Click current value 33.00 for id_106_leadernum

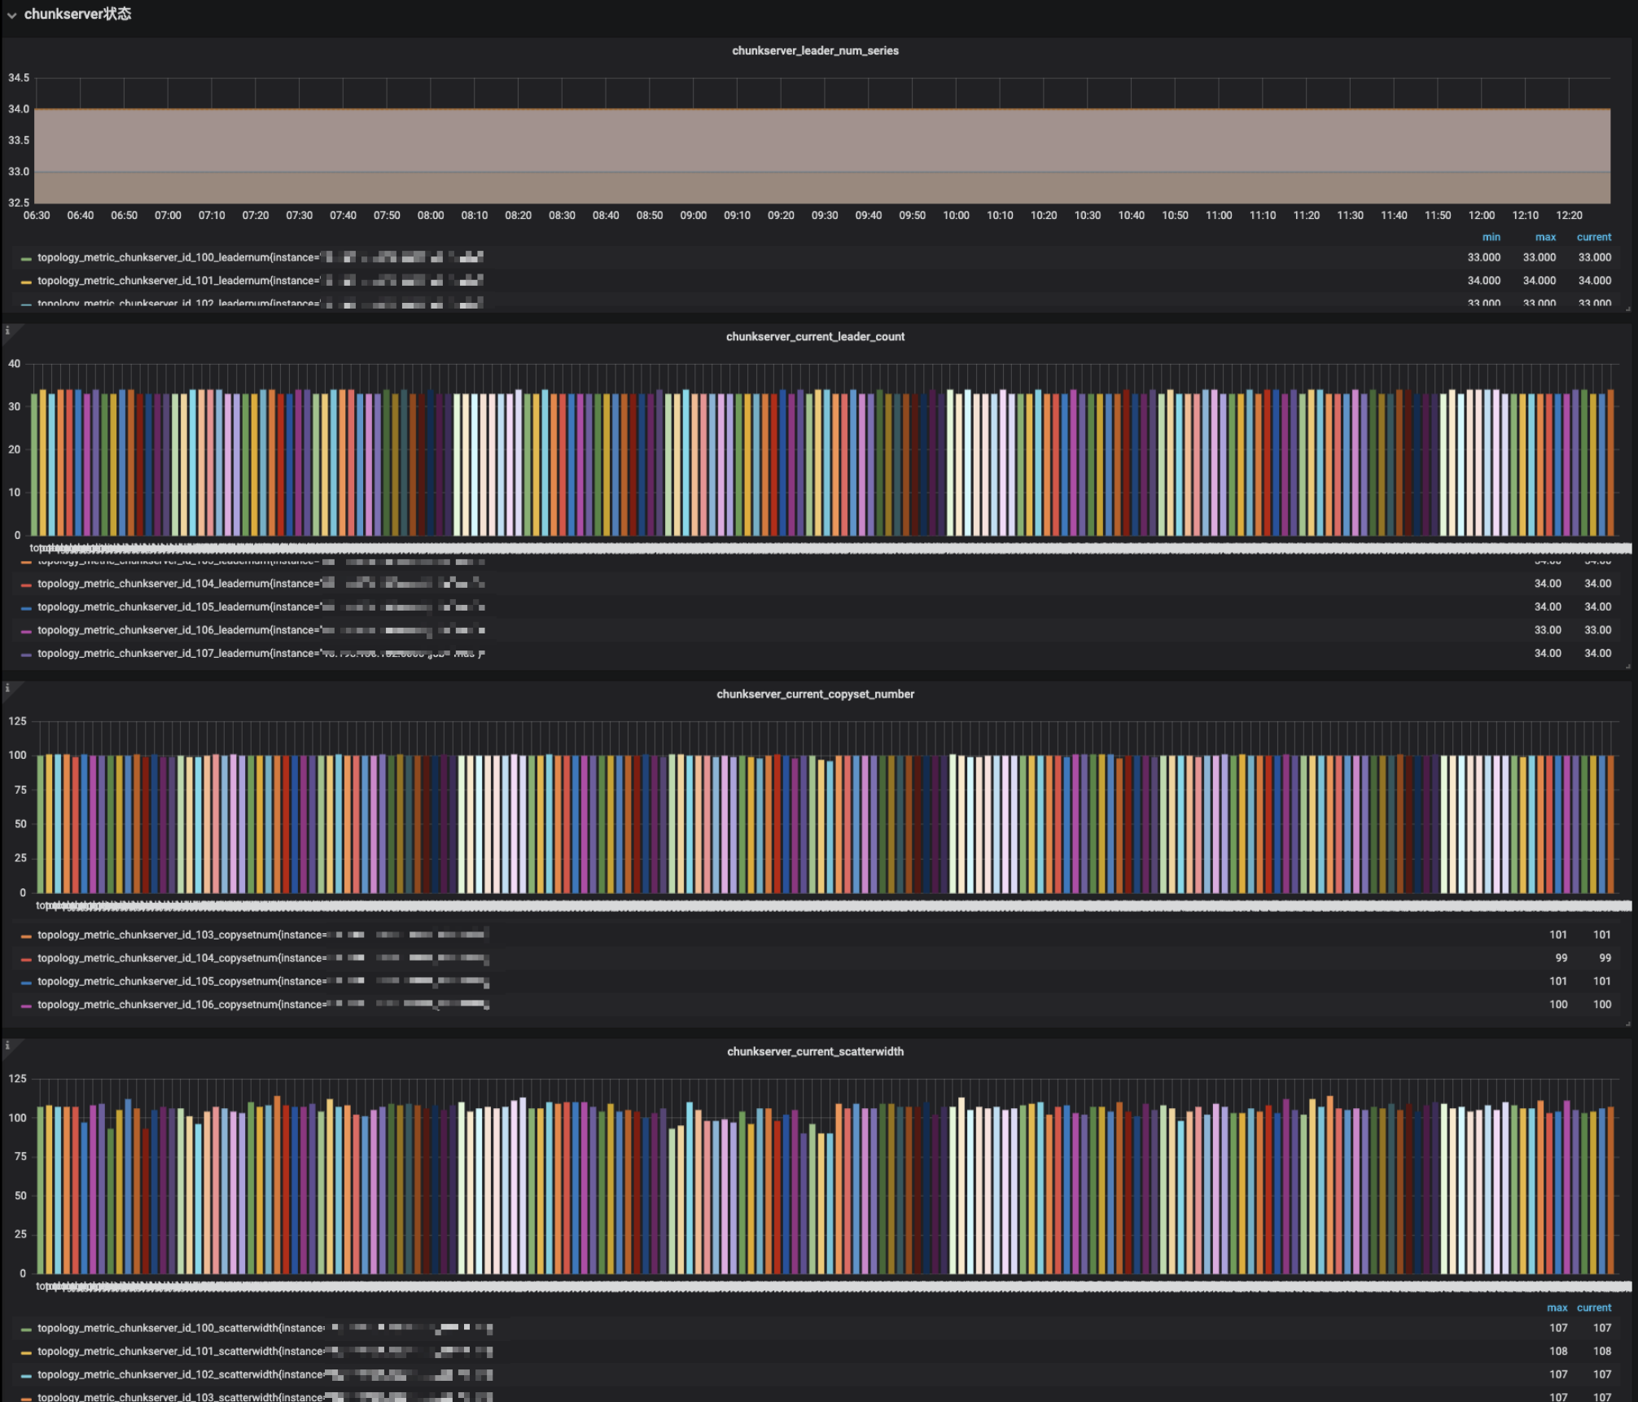tap(1597, 630)
